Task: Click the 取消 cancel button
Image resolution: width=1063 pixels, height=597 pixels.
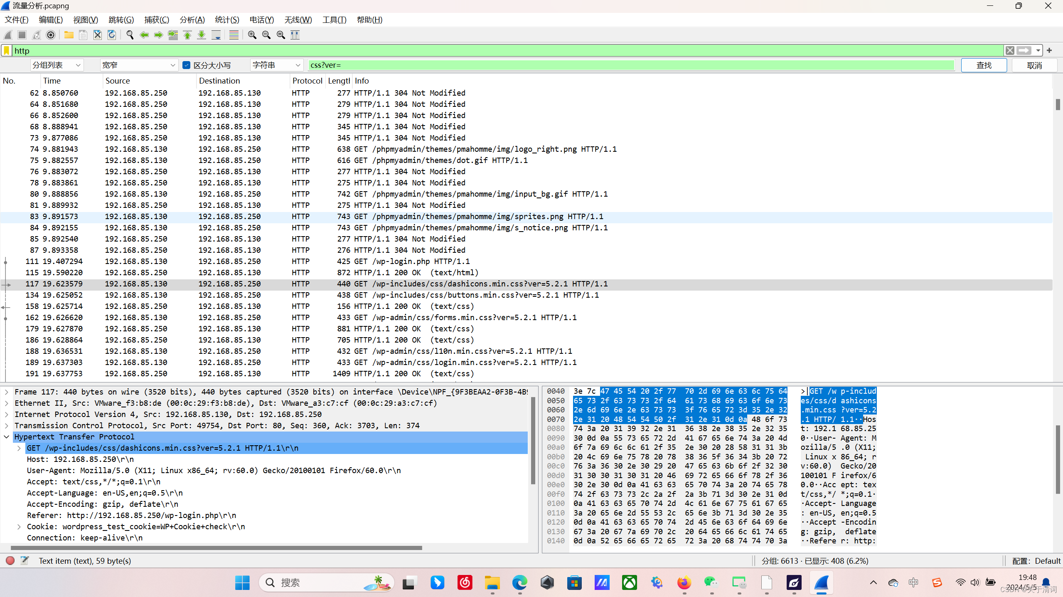Action: (x=1034, y=65)
